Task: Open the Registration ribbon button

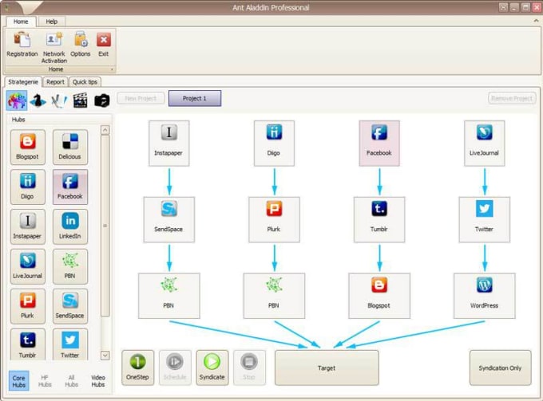Action: [x=22, y=45]
